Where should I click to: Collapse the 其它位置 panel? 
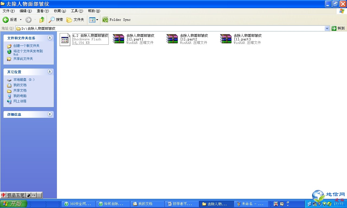click(50, 72)
